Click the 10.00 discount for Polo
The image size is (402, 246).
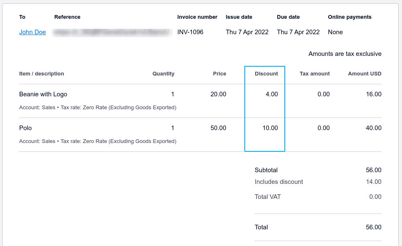point(270,128)
